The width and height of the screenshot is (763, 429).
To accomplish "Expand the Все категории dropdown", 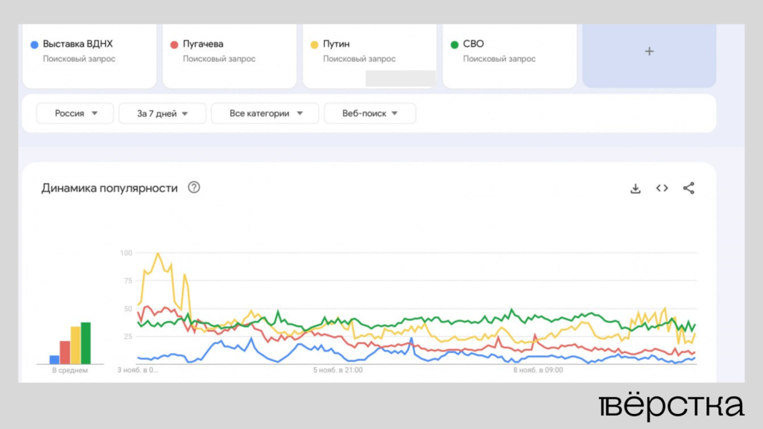I will click(265, 113).
